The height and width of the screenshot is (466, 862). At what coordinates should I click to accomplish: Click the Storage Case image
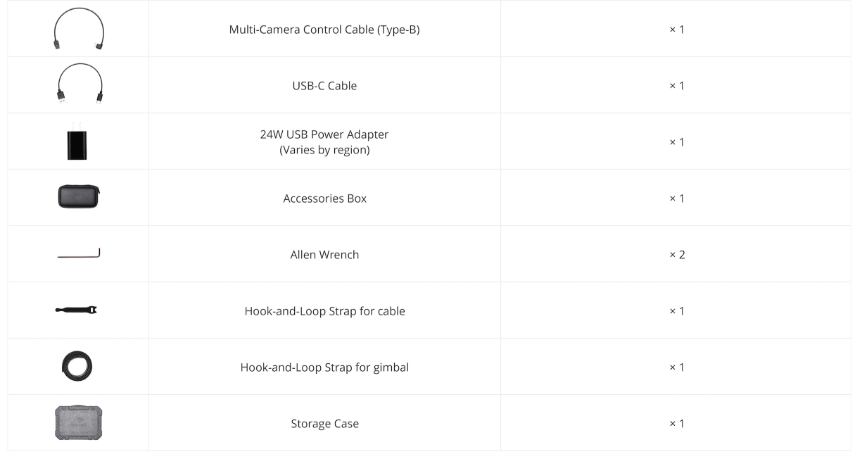click(x=78, y=423)
